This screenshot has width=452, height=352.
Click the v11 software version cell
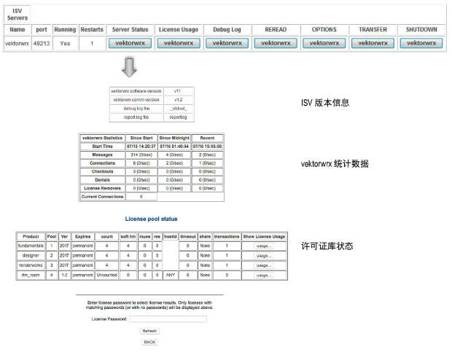click(178, 91)
